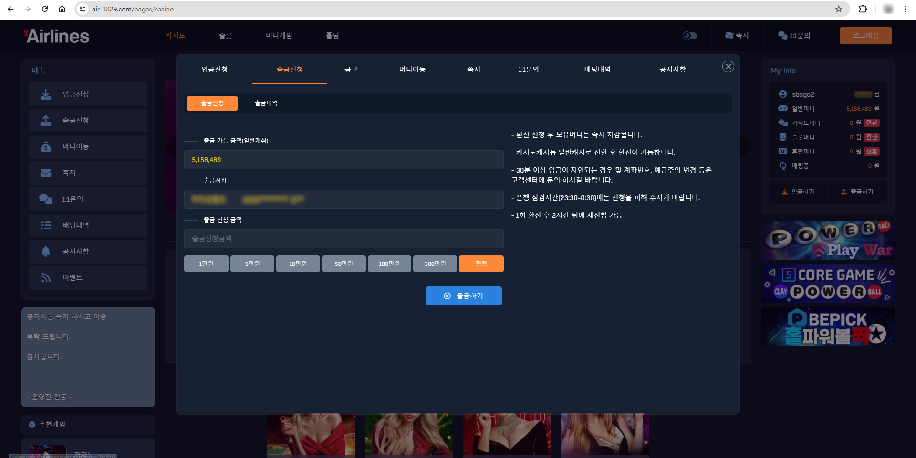Click the 배팅중 spinner icon

tap(783, 165)
